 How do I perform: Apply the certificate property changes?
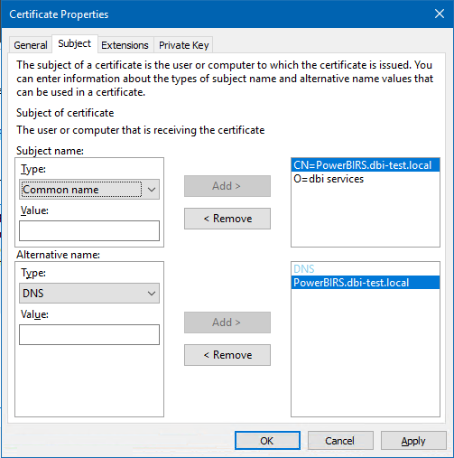[413, 441]
